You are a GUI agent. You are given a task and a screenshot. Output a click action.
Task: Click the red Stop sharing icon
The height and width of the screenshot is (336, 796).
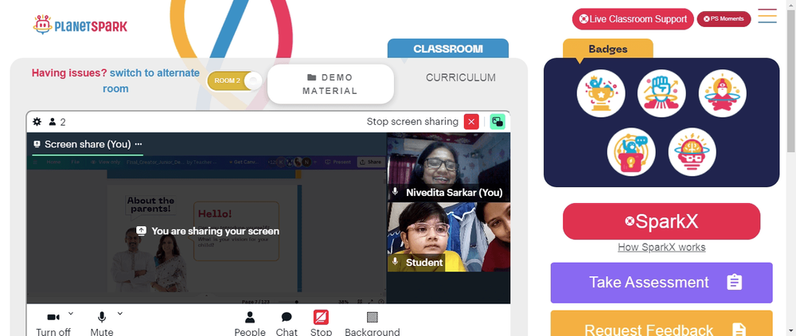(321, 317)
